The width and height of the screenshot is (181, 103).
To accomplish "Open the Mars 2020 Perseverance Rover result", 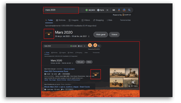I will [x=56, y=71].
